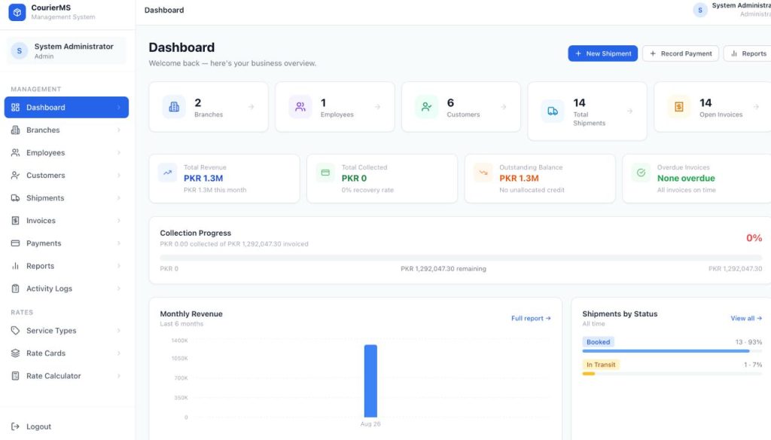Expand the Rate Cards chevron

pyautogui.click(x=118, y=353)
